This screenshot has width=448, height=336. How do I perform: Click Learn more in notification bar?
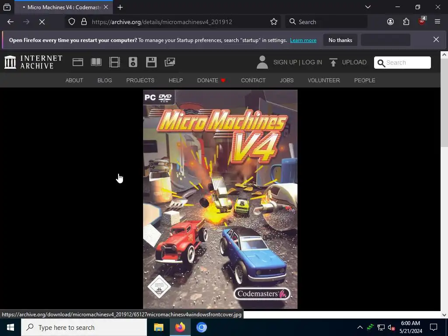[x=303, y=40]
